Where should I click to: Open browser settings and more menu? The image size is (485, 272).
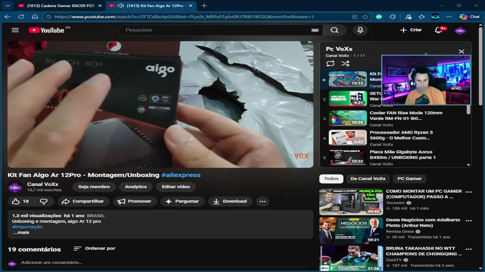(449, 17)
